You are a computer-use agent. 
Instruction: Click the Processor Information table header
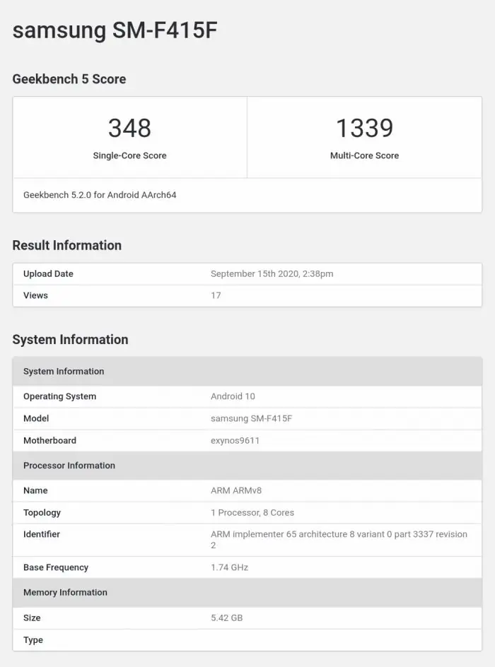point(248,466)
